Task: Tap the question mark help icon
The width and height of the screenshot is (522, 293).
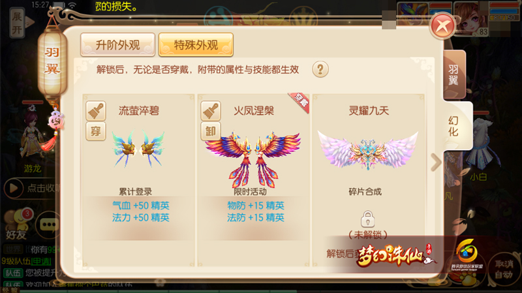Action: (320, 69)
